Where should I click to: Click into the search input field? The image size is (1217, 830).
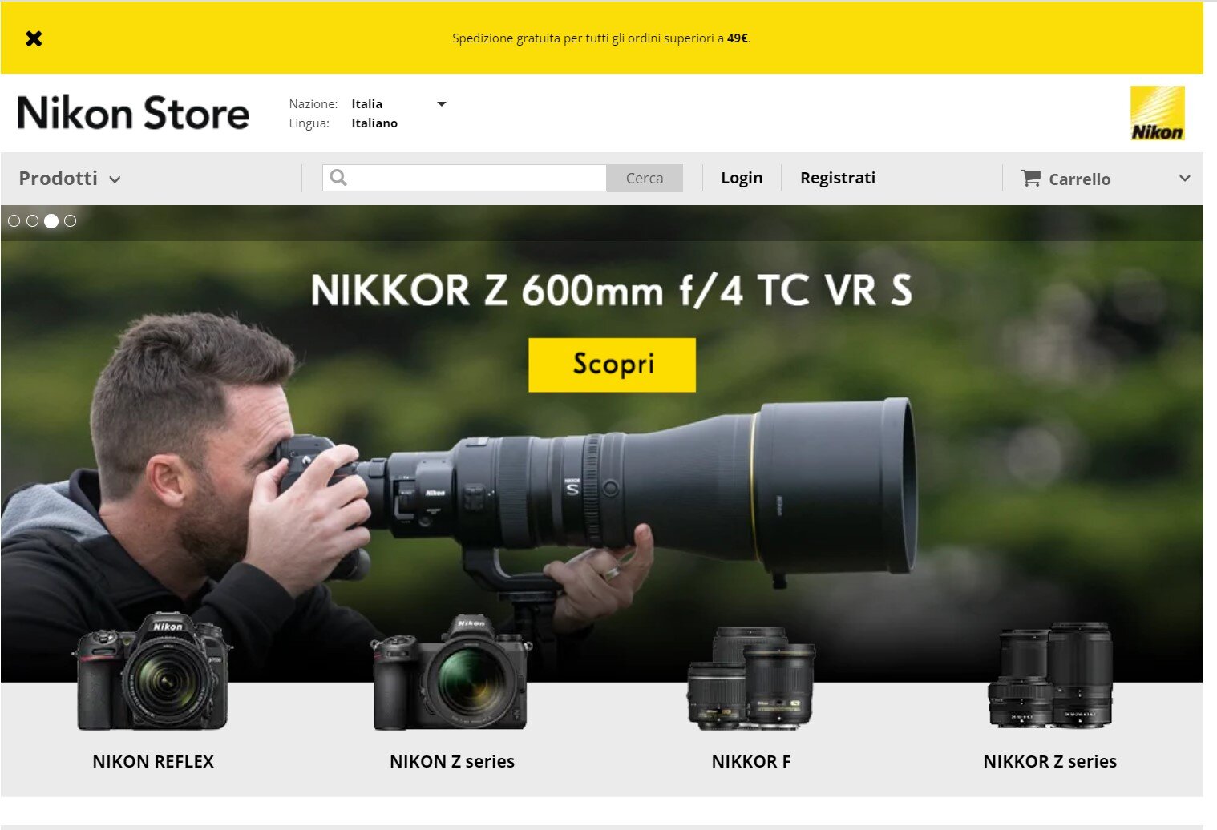pyautogui.click(x=464, y=178)
